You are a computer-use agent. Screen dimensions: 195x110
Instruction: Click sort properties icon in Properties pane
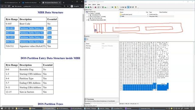pyautogui.click(x=87, y=39)
